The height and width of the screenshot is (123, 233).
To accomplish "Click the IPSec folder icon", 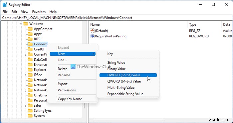I will 30,75.
